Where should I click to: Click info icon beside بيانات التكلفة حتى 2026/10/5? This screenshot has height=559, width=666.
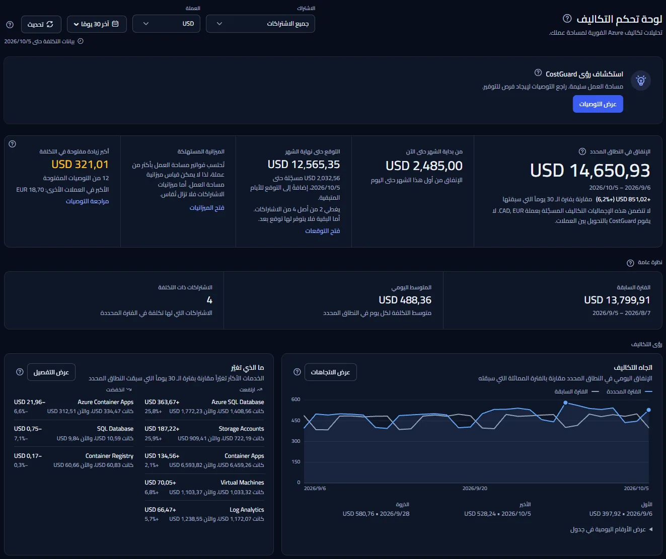pyautogui.click(x=81, y=41)
